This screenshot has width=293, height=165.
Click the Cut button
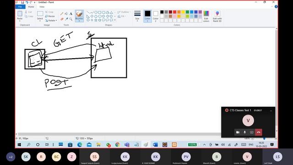(x=28, y=12)
